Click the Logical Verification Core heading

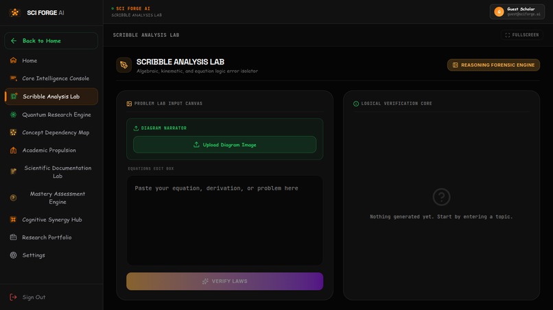(397, 103)
